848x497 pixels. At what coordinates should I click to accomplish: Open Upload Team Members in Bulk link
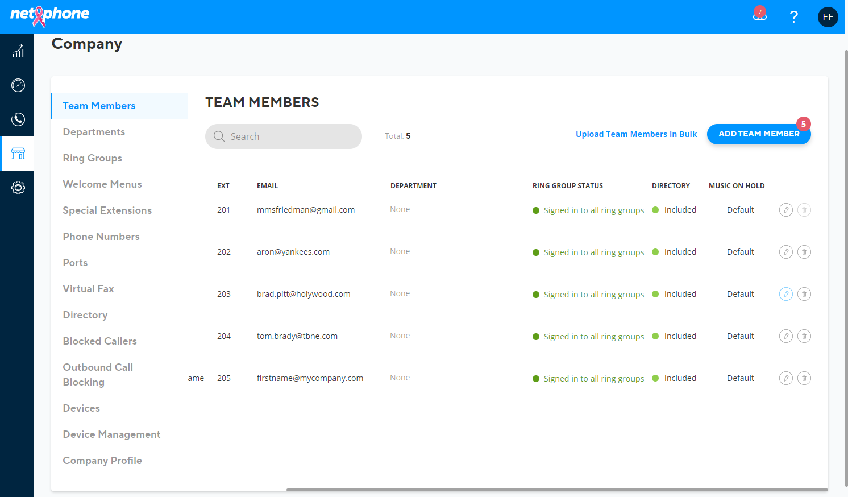click(x=636, y=134)
